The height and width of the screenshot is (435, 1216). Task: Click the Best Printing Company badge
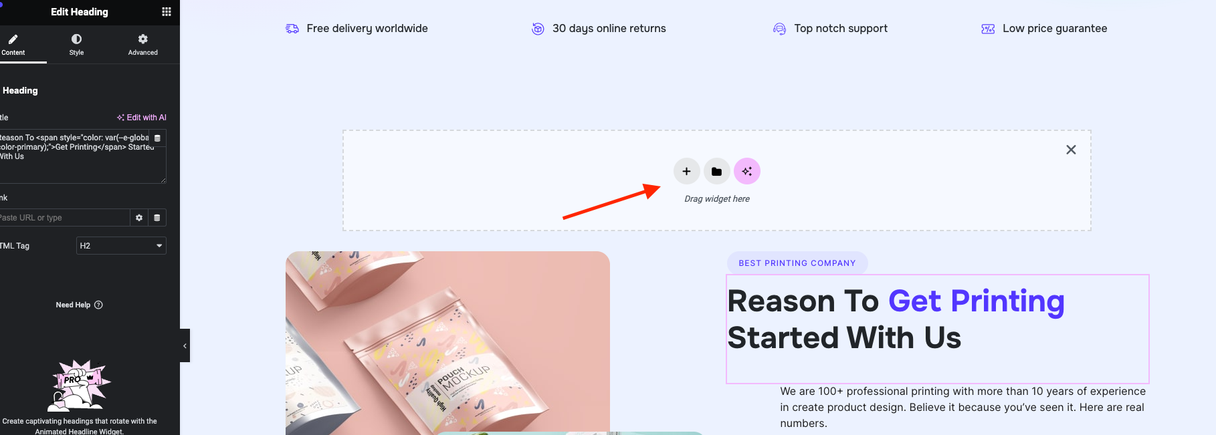click(x=797, y=263)
